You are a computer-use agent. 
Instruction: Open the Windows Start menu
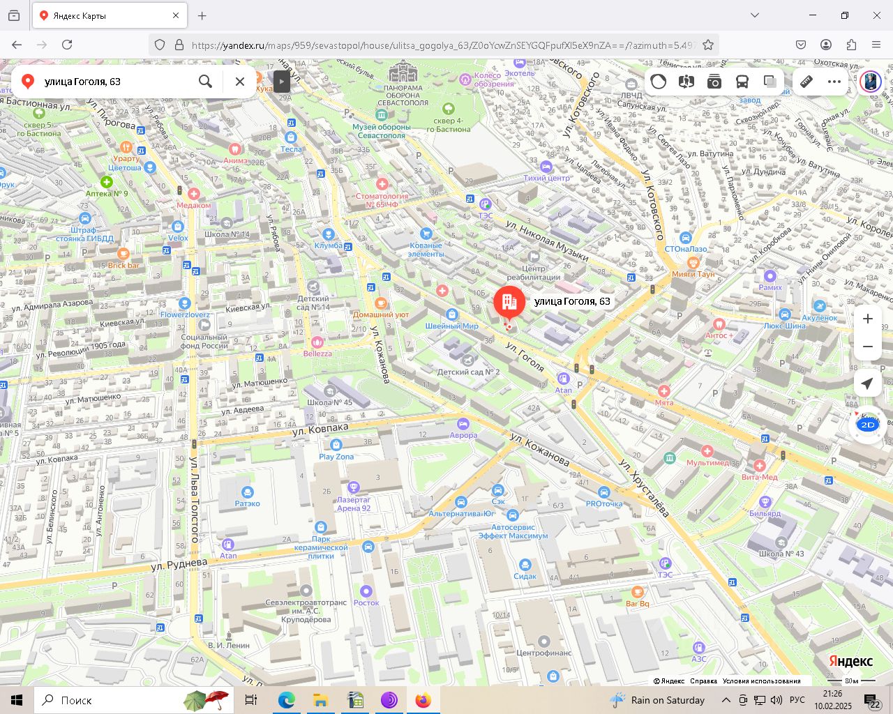(17, 700)
